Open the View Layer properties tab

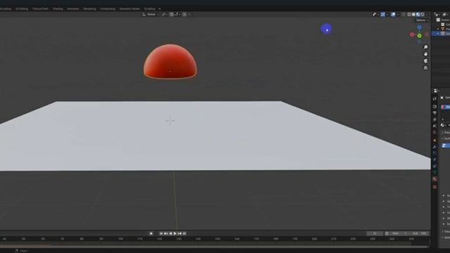[435, 119]
